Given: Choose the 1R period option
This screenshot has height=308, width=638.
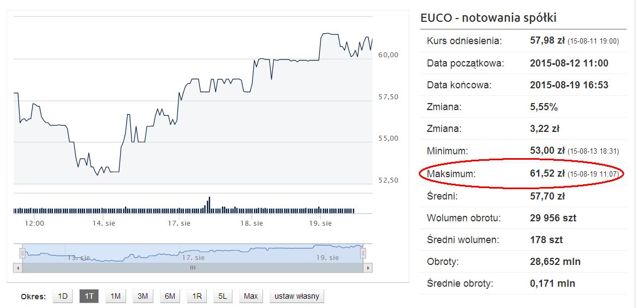Looking at the screenshot, I should pyautogui.click(x=197, y=296).
